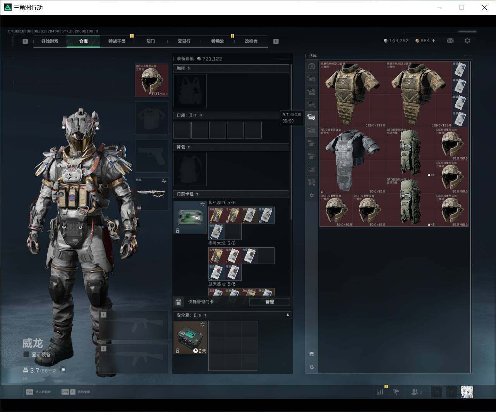This screenshot has height=412, width=496.
Task: Click the swap arrows on knife slot
Action: (164, 181)
